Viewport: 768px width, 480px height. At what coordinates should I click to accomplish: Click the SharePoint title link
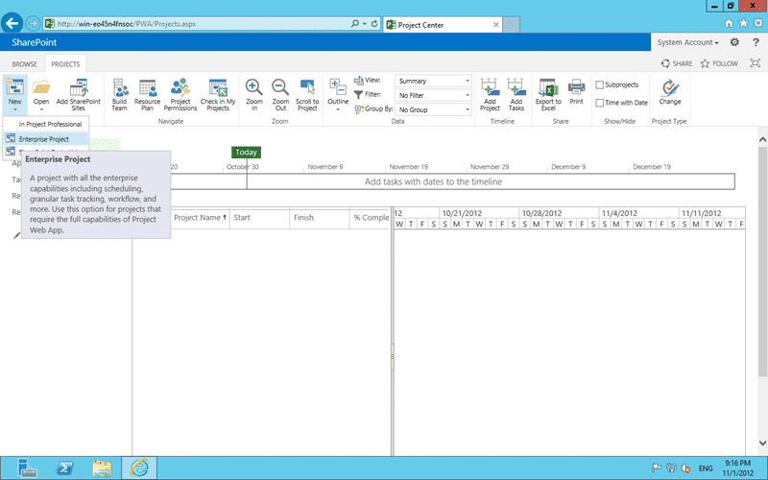[x=35, y=42]
